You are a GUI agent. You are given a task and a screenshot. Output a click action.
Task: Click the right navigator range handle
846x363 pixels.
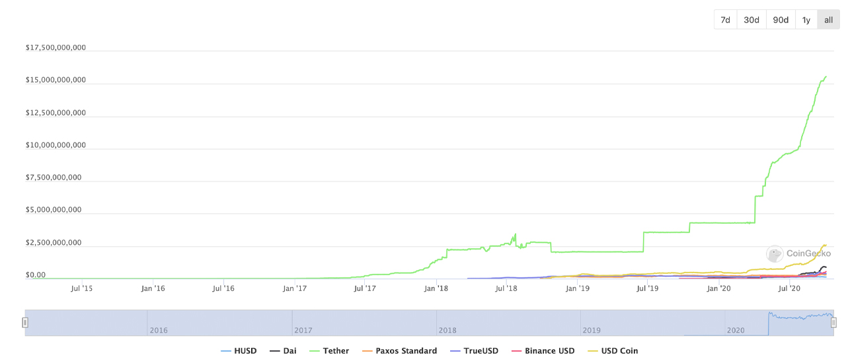833,323
